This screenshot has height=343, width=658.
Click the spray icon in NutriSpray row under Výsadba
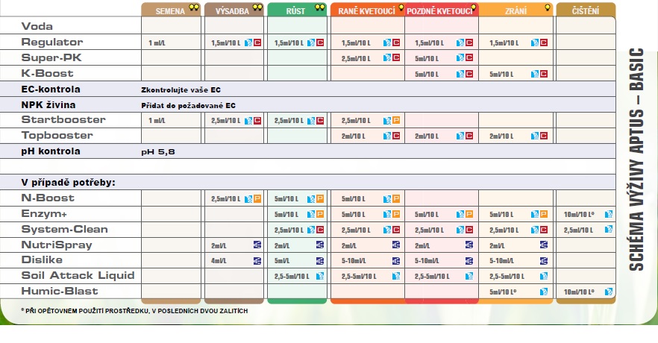257,245
